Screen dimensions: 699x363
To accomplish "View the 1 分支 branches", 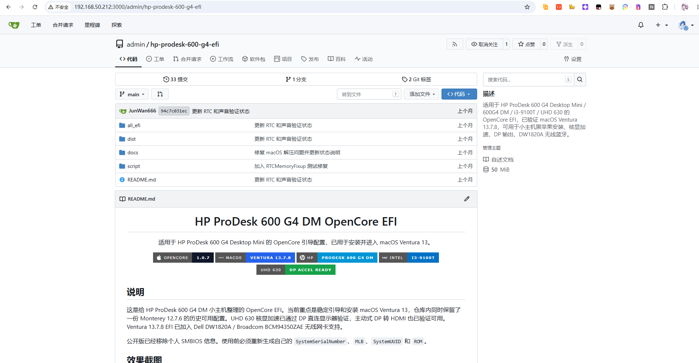I will 296,79.
